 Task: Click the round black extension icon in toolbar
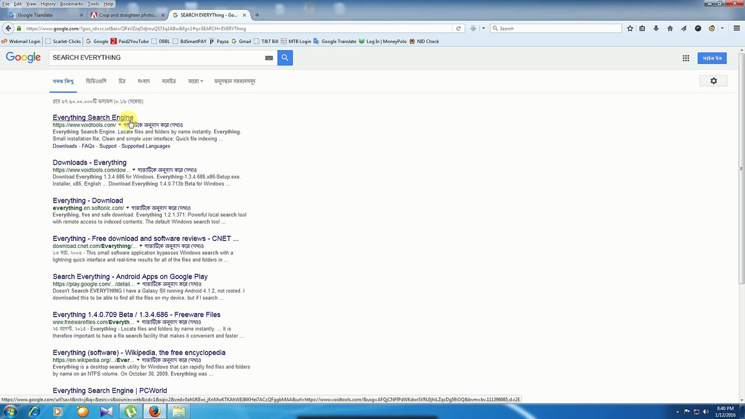[698, 29]
